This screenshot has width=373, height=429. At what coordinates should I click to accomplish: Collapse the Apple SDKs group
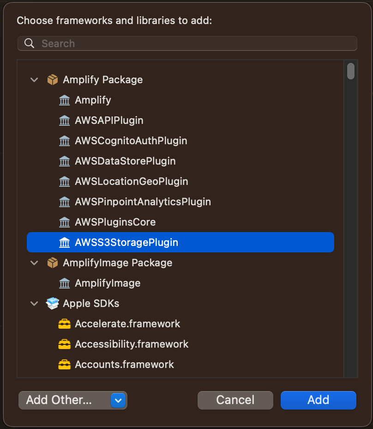34,303
